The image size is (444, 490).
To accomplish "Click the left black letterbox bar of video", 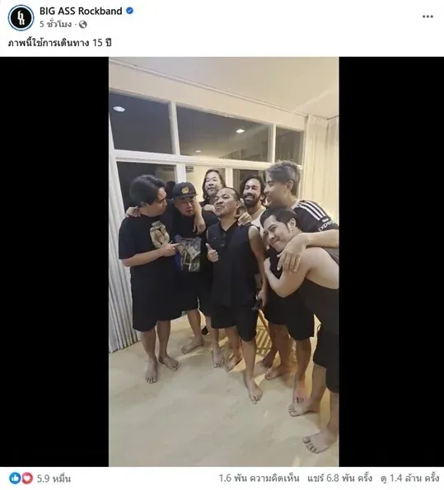I will tap(54, 261).
